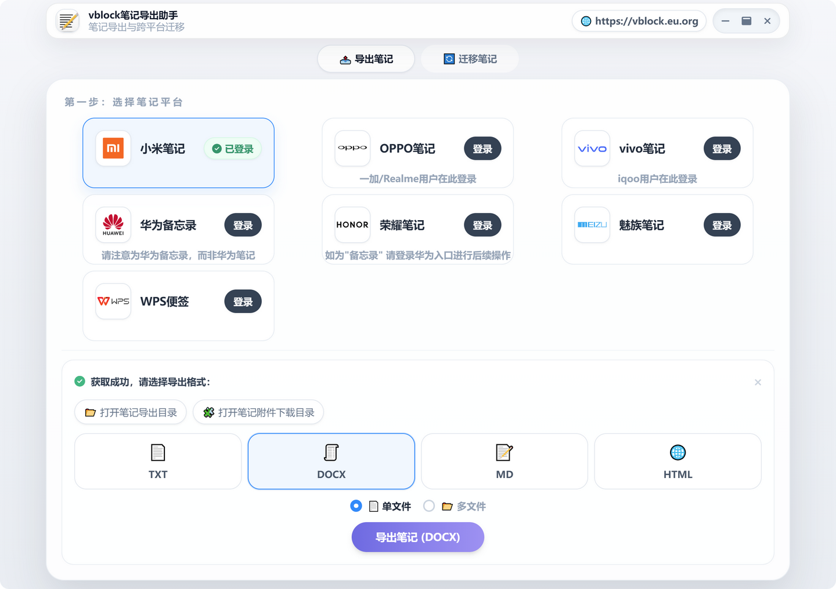
Task: Click the vivo笔记 platform name
Action: 642,149
